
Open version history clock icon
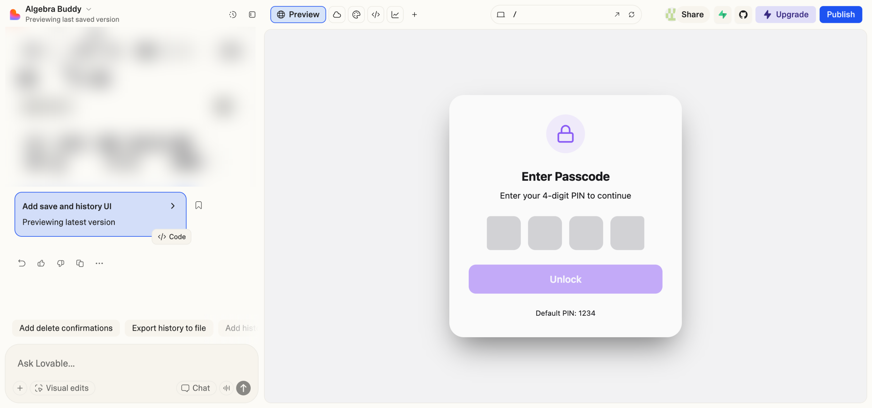click(x=233, y=15)
